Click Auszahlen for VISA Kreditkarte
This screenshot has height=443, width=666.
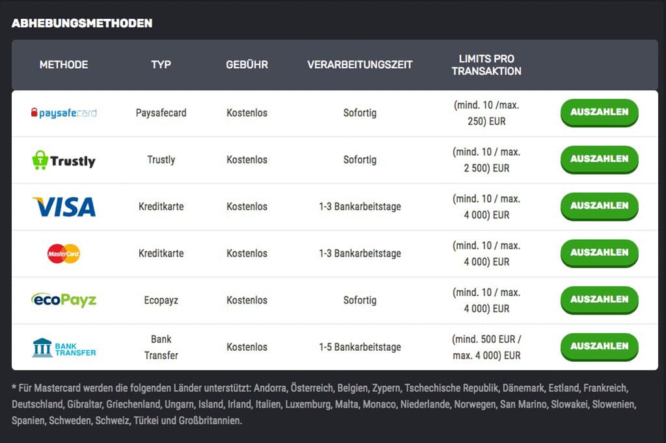click(599, 206)
